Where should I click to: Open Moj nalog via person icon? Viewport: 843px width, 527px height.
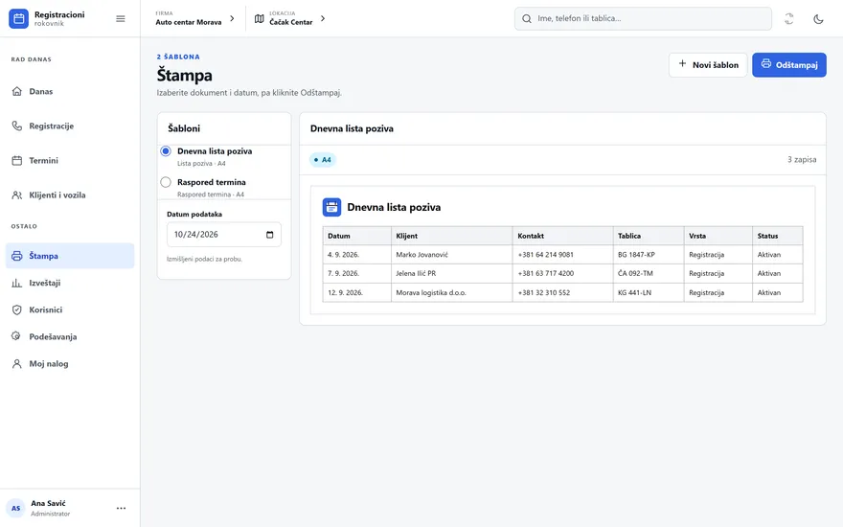point(17,363)
